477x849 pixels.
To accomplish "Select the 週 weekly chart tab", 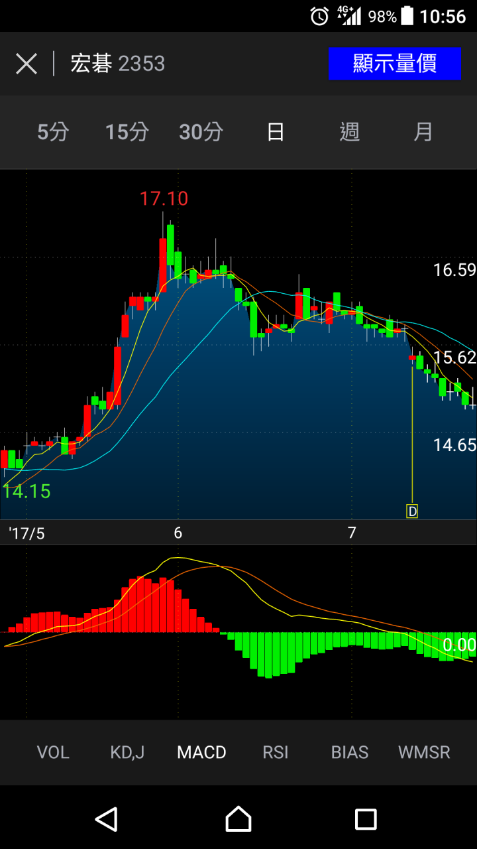I will [350, 132].
